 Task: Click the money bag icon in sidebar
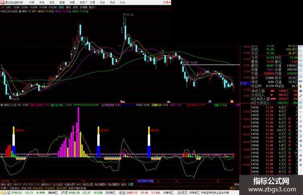(x=300, y=86)
